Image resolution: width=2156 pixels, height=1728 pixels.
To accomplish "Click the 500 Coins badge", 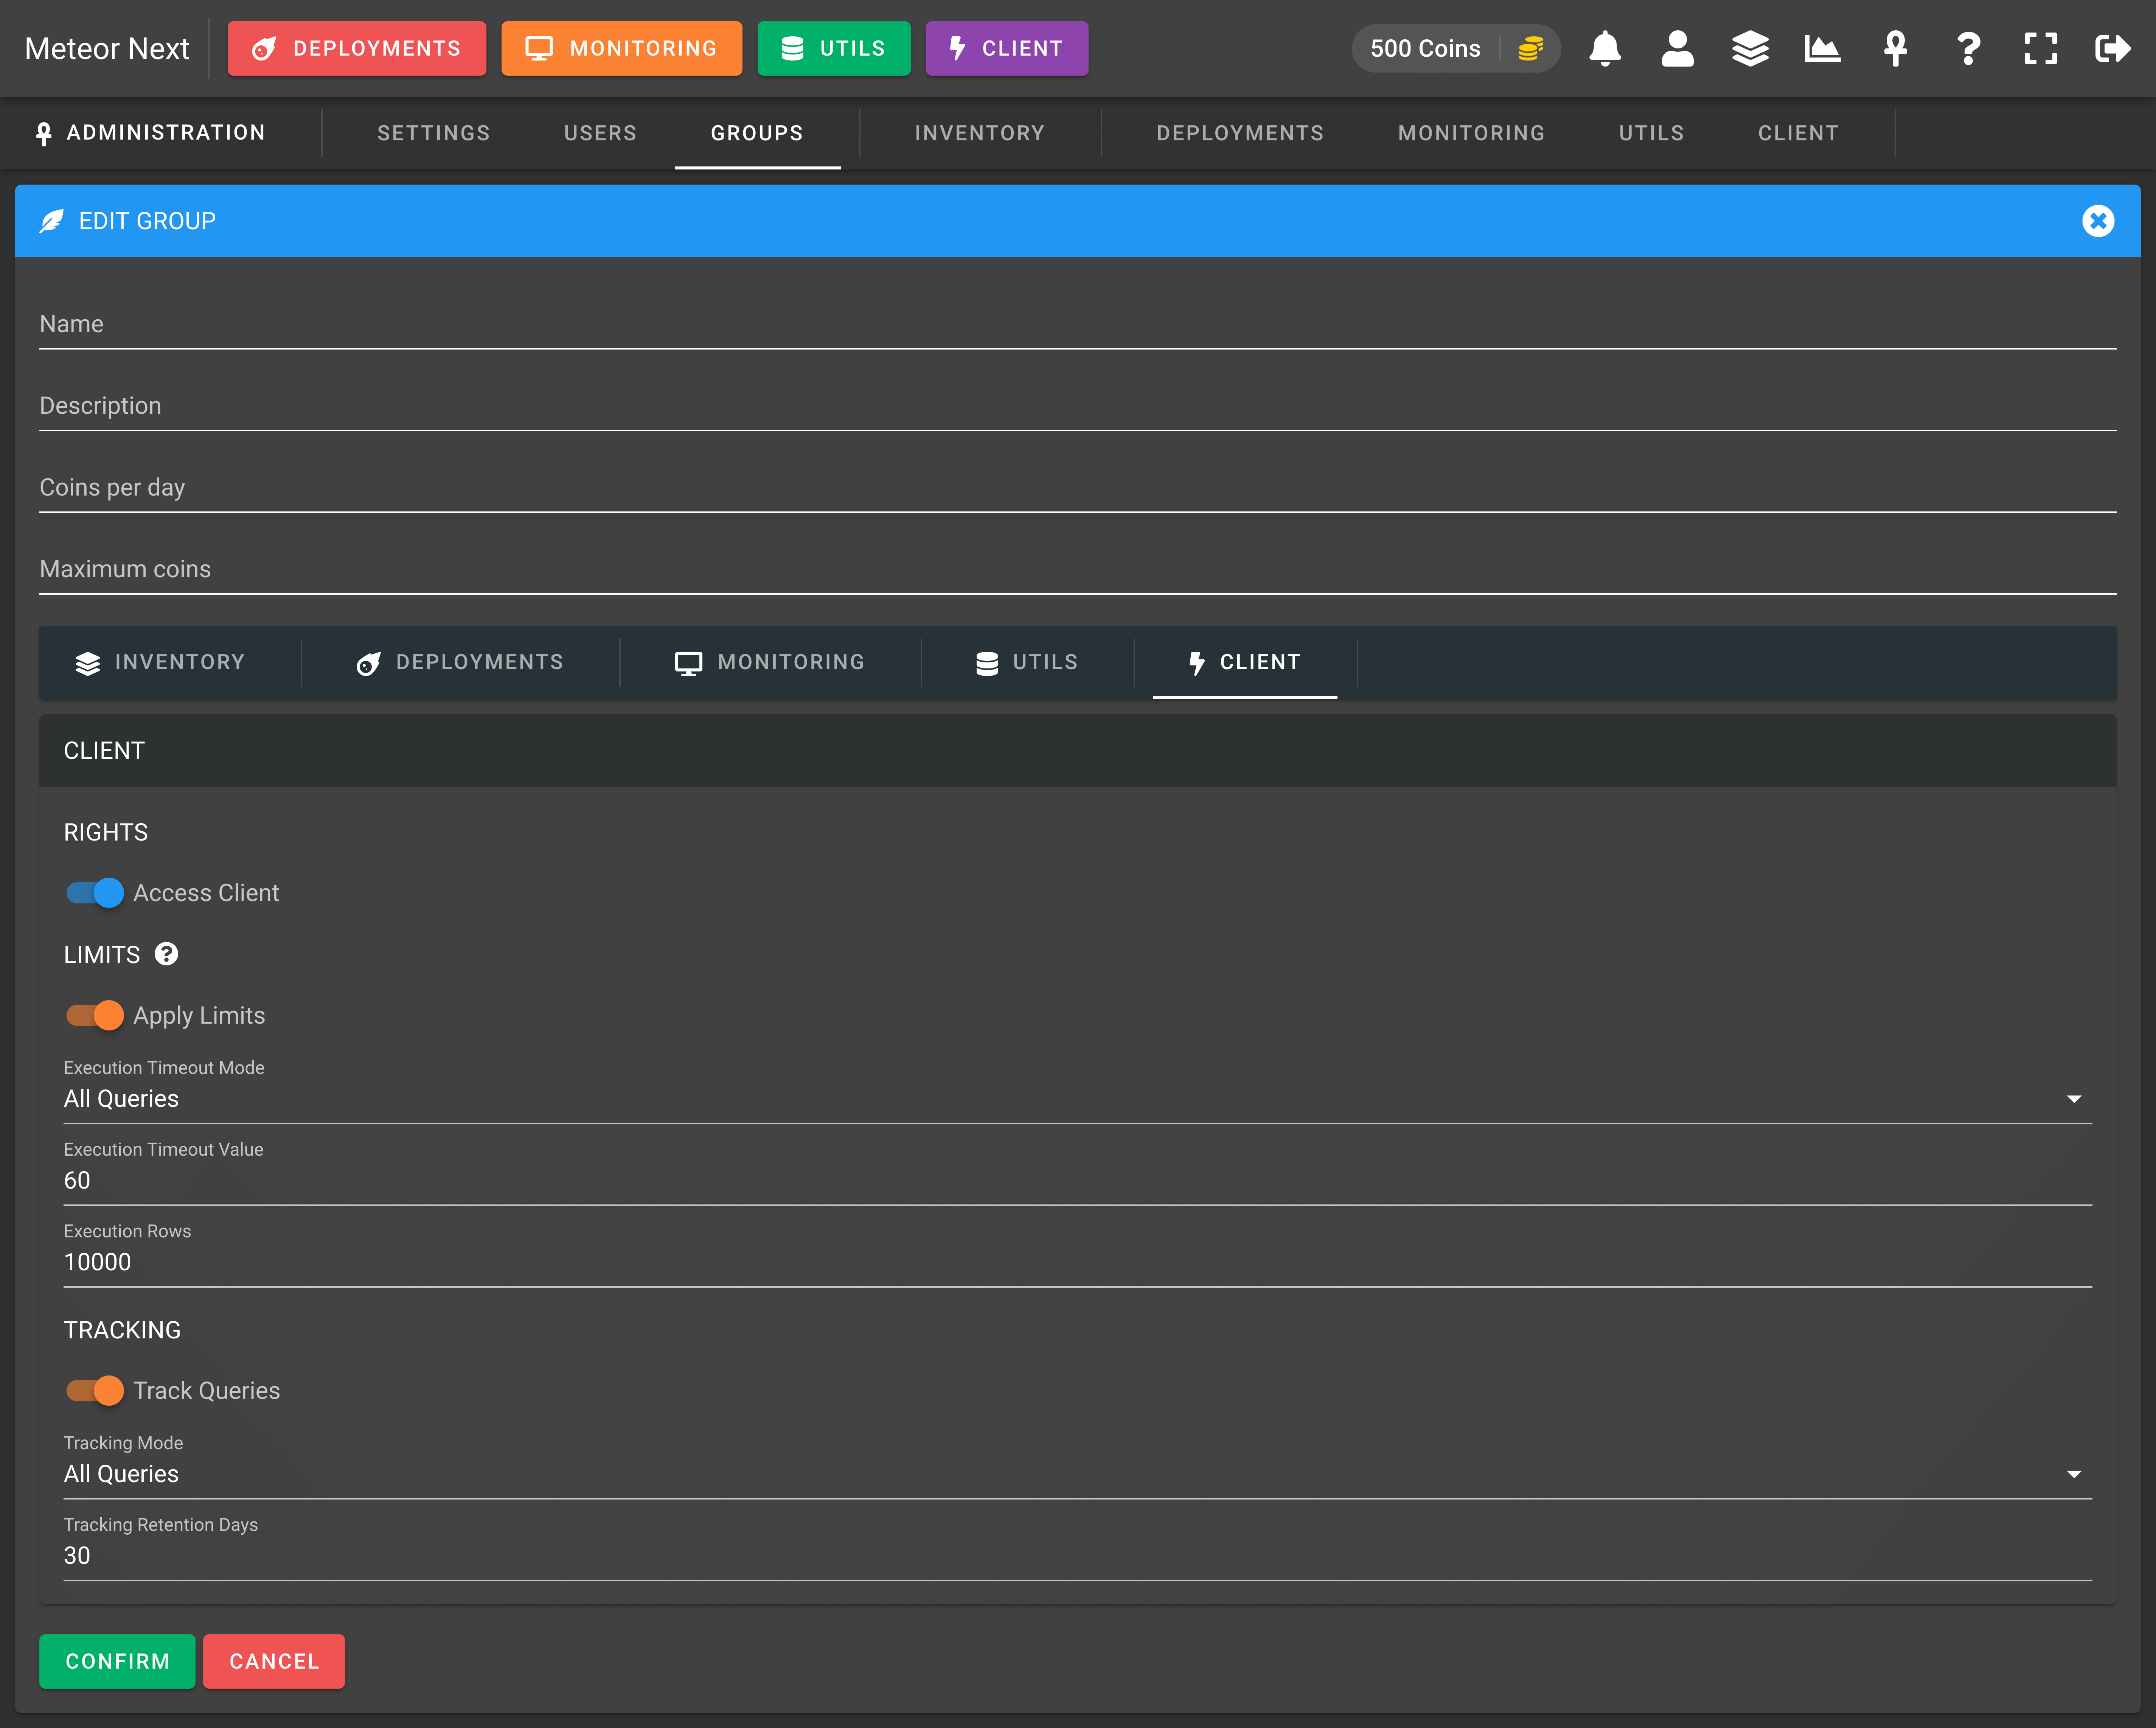I will tap(1455, 48).
